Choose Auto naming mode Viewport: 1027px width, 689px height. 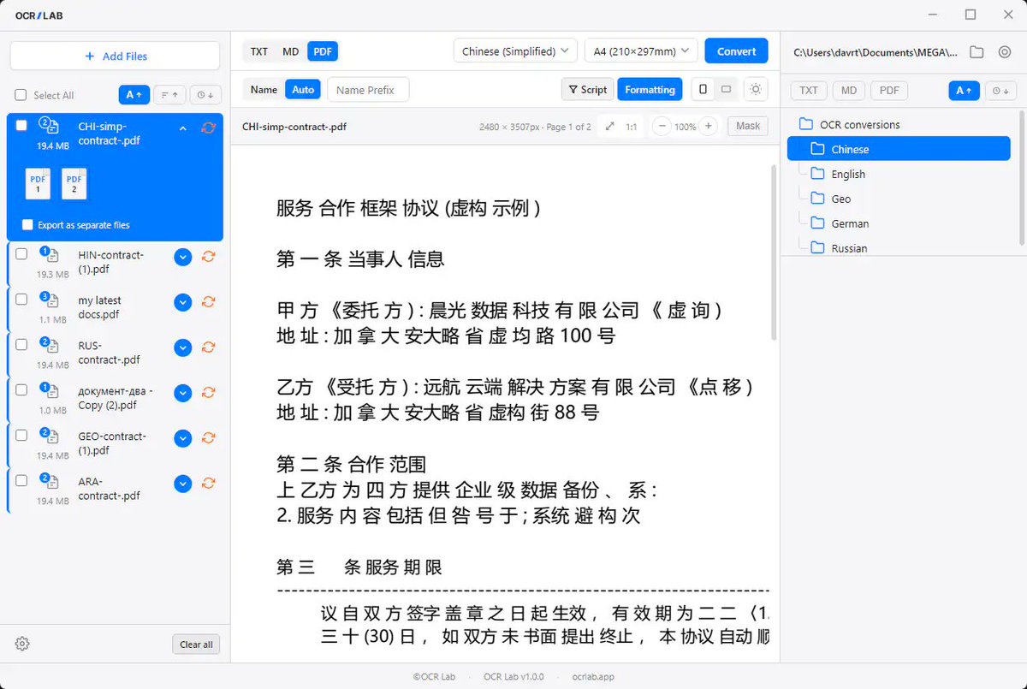pos(303,90)
